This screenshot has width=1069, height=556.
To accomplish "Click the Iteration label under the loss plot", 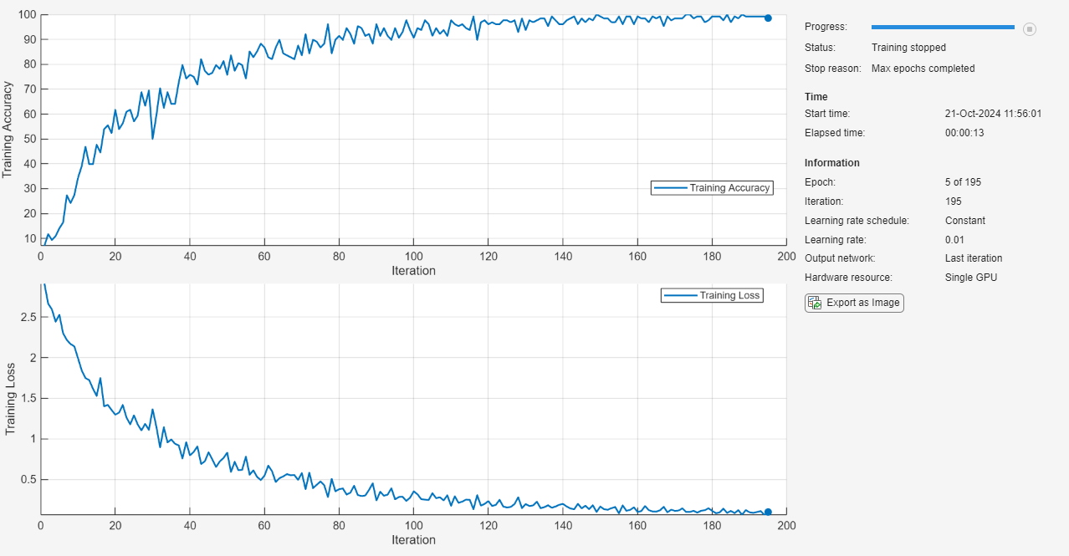I will (413, 540).
